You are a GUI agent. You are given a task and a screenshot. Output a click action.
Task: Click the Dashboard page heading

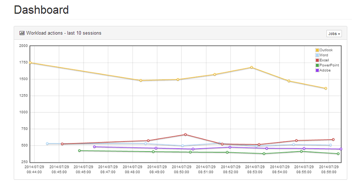click(x=41, y=10)
